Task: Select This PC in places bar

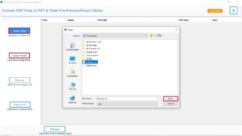Action: [72, 86]
